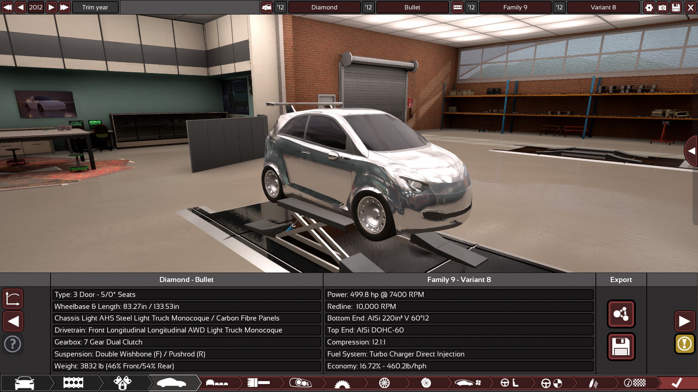The image size is (698, 392).
Task: Select the Economy: 16.72% row
Action: click(x=459, y=366)
